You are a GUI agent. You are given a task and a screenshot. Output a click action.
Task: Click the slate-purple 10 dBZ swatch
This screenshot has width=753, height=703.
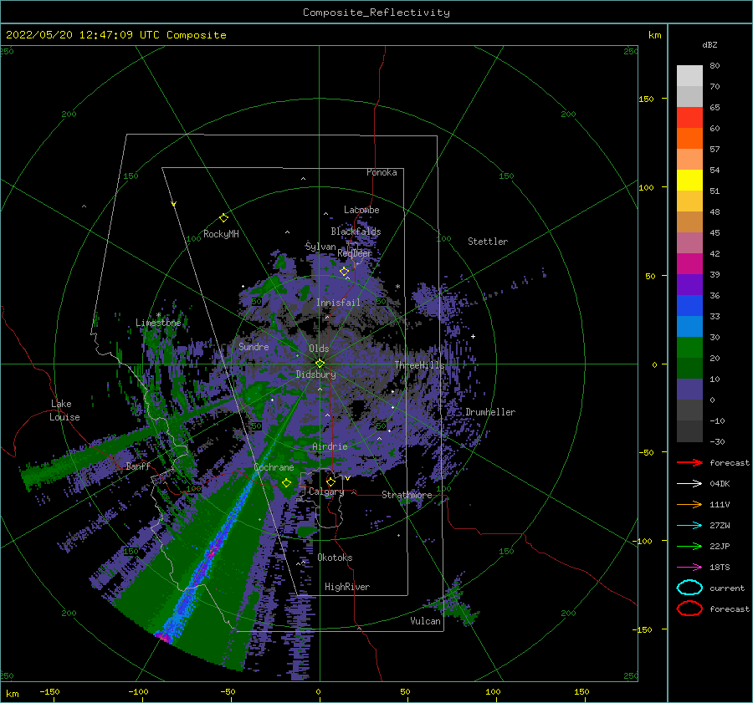pos(689,390)
